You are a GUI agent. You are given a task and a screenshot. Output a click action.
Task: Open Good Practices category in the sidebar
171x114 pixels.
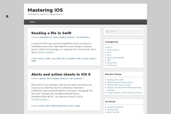point(113,50)
